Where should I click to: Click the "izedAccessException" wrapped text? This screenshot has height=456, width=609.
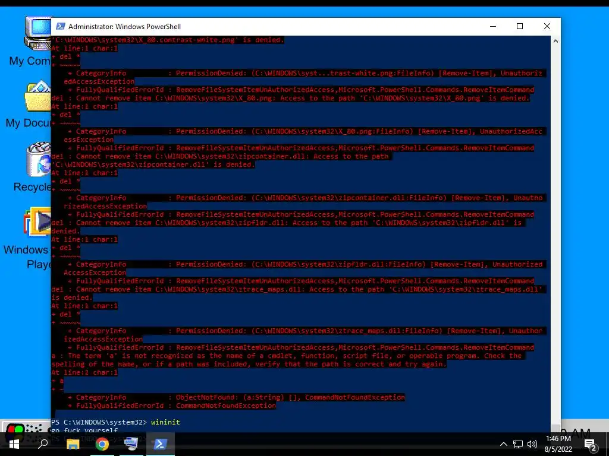click(103, 339)
